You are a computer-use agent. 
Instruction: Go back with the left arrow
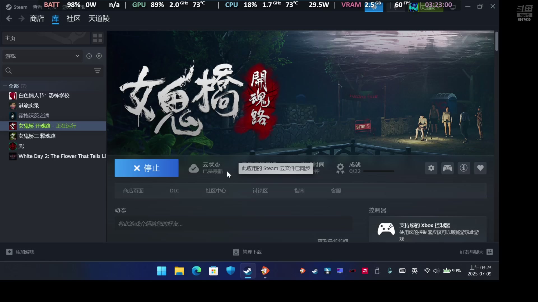[9, 18]
